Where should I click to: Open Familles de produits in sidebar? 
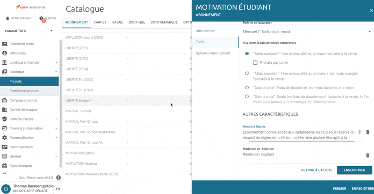[x=29, y=91]
